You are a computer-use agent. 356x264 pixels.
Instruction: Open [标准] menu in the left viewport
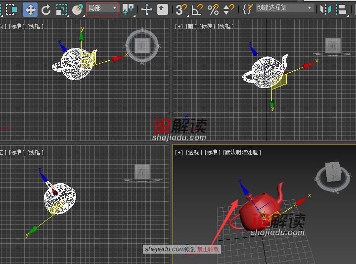point(16,152)
